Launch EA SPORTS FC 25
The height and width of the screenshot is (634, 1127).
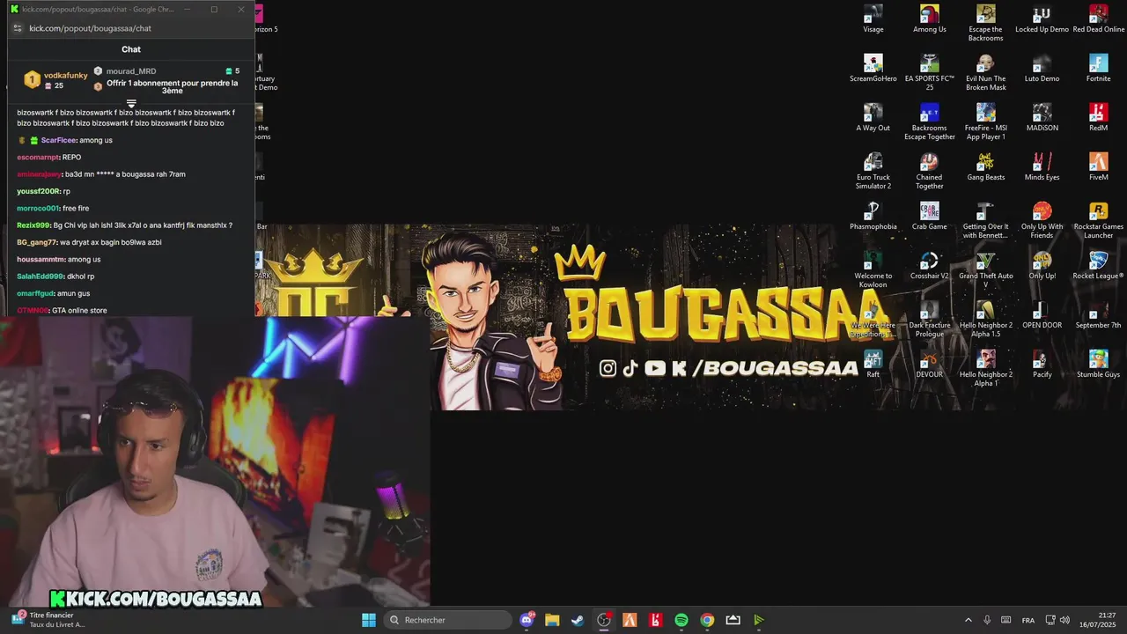click(x=929, y=73)
